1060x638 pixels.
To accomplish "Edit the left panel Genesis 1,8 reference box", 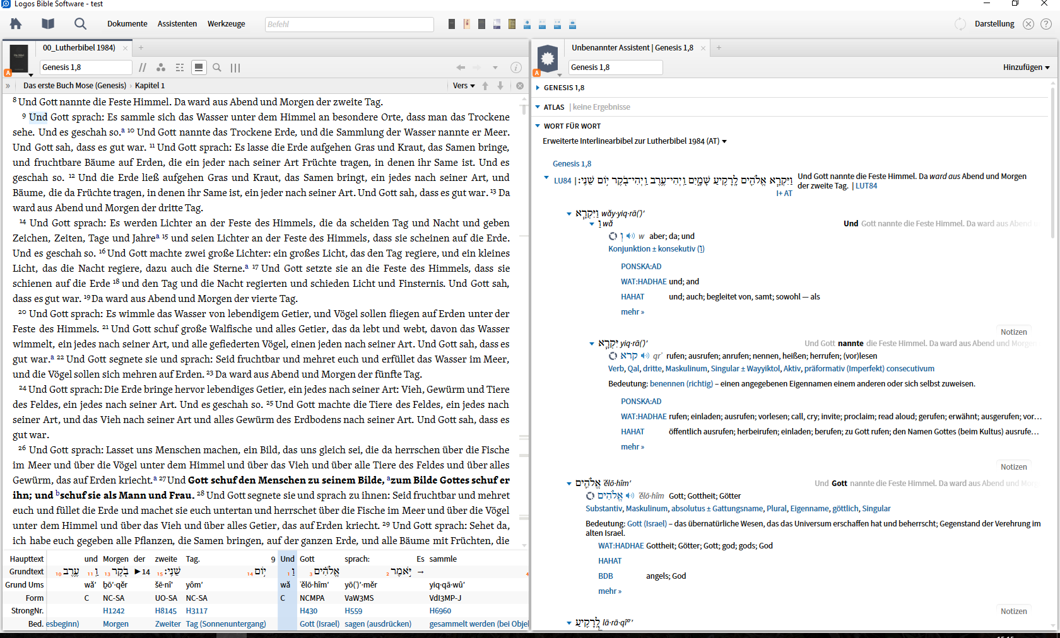I will pyautogui.click(x=86, y=67).
